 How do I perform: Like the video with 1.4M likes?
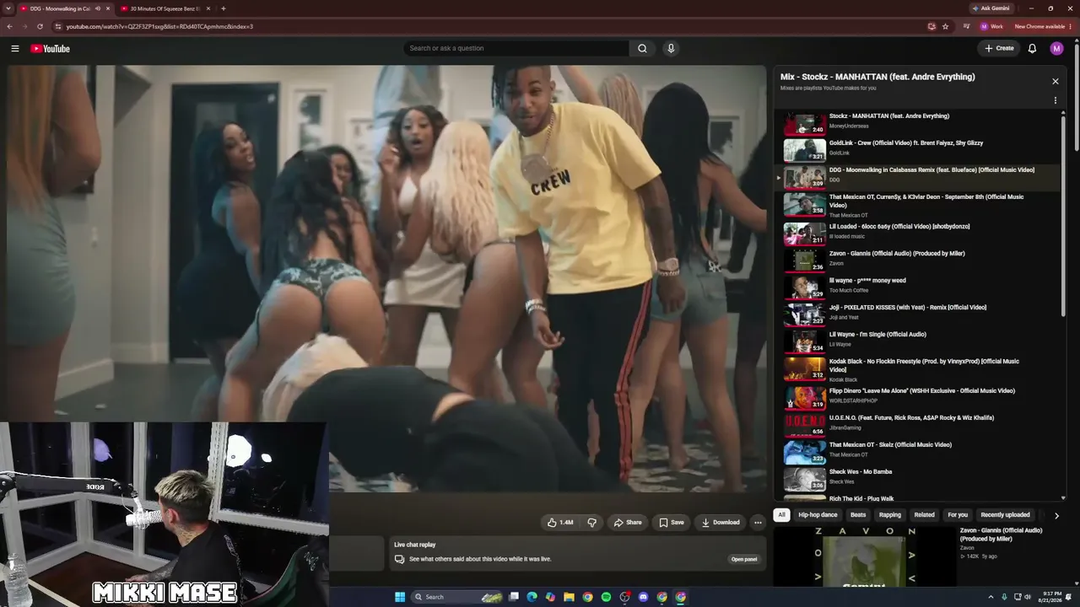560,523
